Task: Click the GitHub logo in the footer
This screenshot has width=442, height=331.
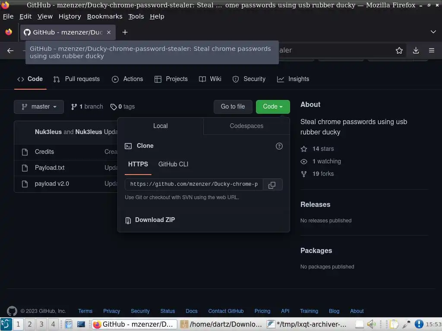Action: coord(12,311)
